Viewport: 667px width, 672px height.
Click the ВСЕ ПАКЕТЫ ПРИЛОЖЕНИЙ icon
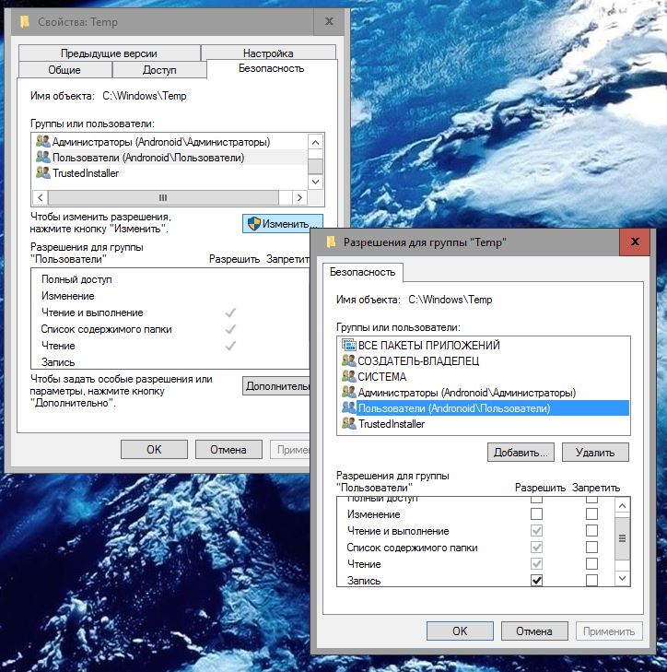tap(348, 345)
